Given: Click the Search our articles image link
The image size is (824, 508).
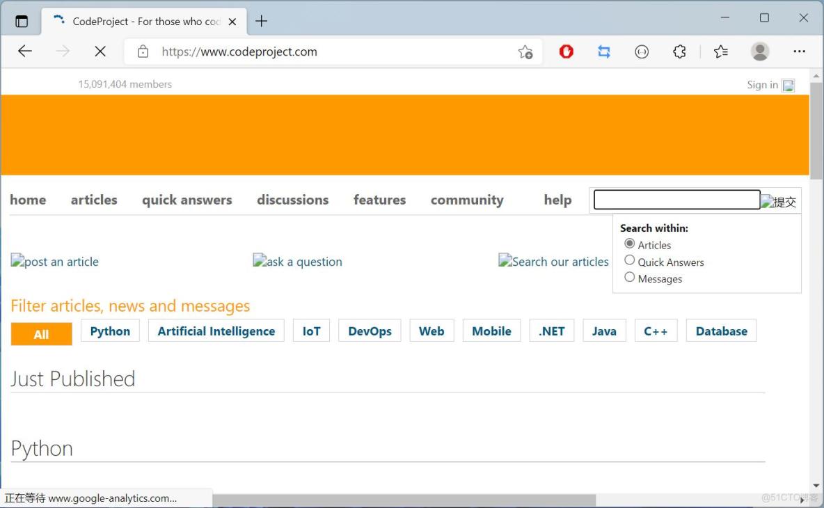Looking at the screenshot, I should (x=553, y=261).
